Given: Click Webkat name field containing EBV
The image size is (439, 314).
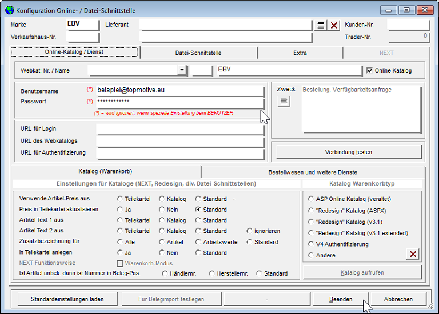Looking at the screenshot, I should click(x=289, y=70).
